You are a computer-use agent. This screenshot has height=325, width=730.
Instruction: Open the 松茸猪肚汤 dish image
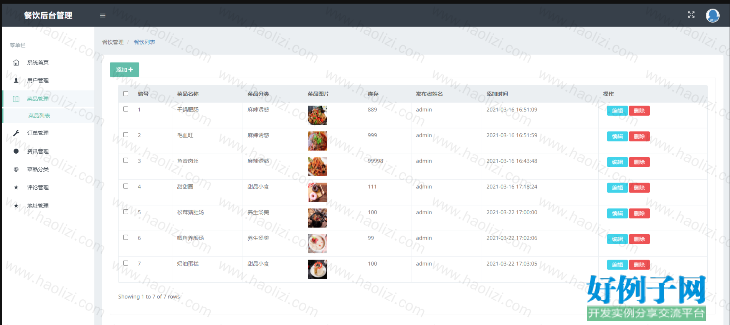(317, 218)
